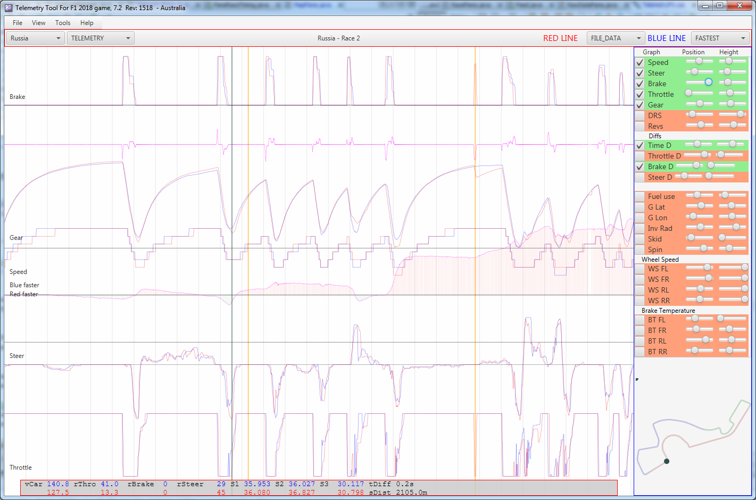Open the FILE_DATA red line dropdown

tap(616, 38)
